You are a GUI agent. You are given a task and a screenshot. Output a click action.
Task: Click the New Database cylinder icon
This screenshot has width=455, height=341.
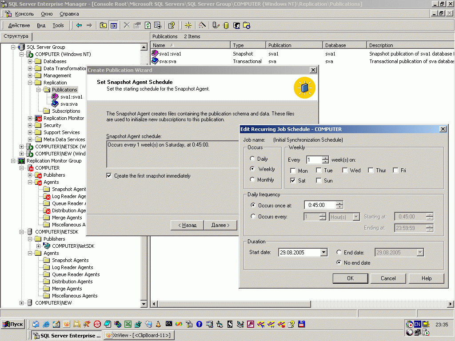[226, 25]
